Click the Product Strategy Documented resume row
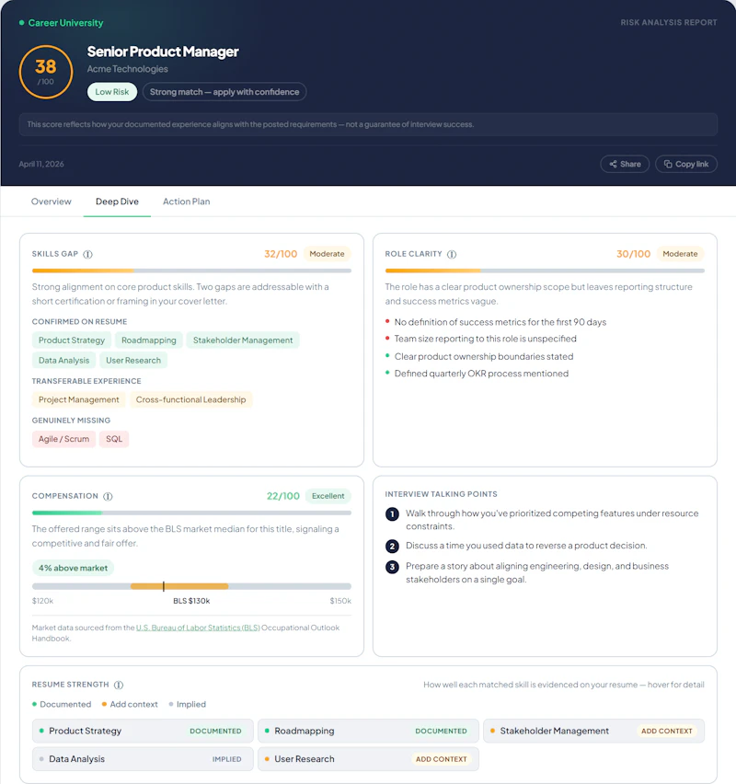Image resolution: width=736 pixels, height=784 pixels. (x=143, y=731)
